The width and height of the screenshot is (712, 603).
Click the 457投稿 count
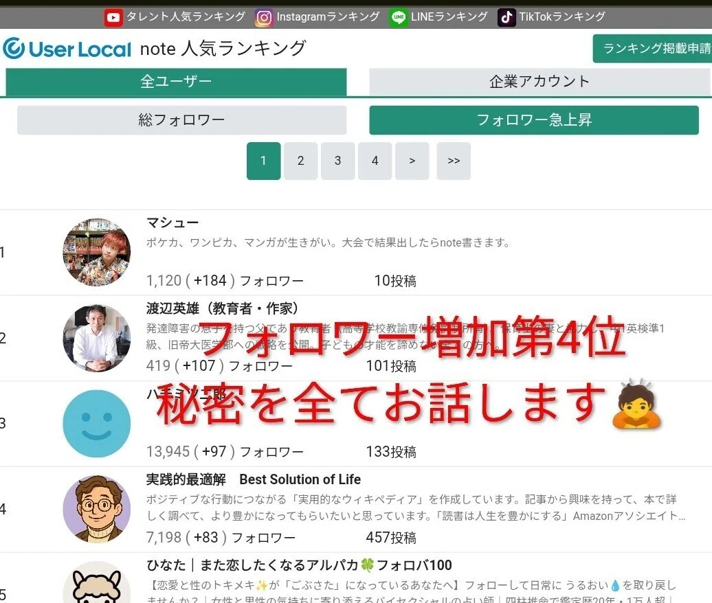391,538
